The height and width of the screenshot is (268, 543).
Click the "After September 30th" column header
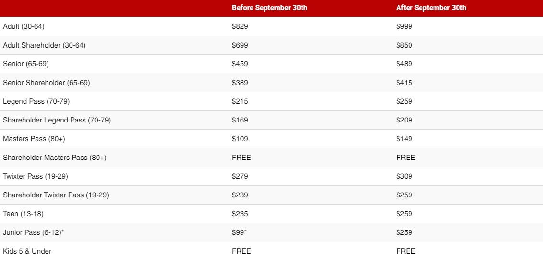pyautogui.click(x=431, y=8)
